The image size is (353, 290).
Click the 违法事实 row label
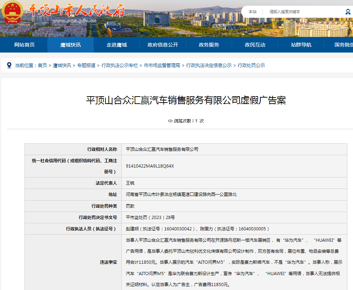109,262
